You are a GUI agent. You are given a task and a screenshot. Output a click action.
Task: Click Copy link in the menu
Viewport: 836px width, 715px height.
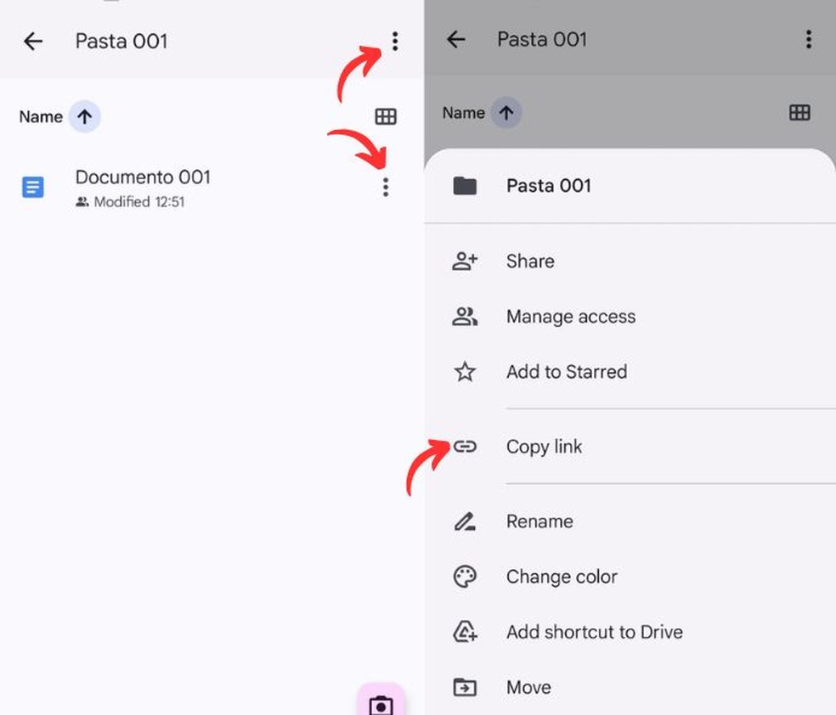[544, 447]
